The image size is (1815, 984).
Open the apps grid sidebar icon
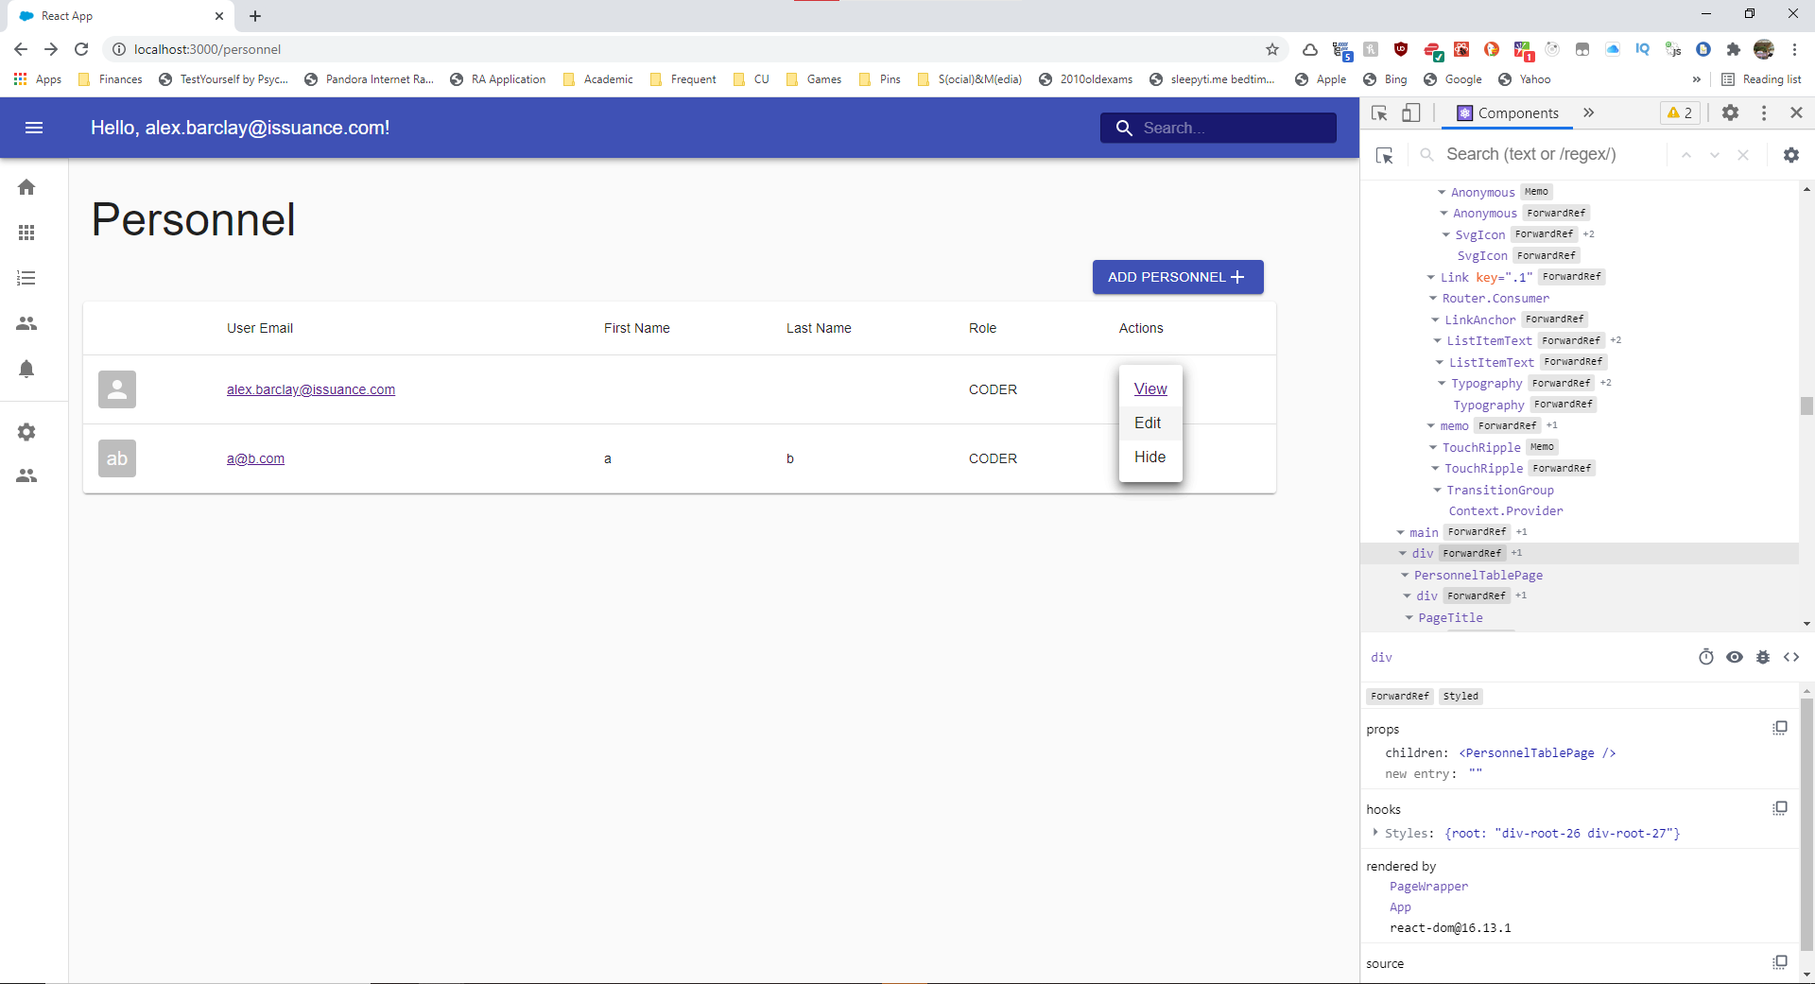coord(26,233)
